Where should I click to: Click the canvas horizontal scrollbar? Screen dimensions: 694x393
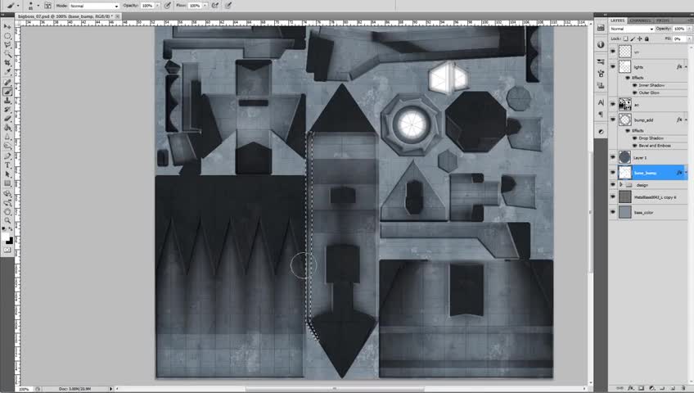point(335,389)
